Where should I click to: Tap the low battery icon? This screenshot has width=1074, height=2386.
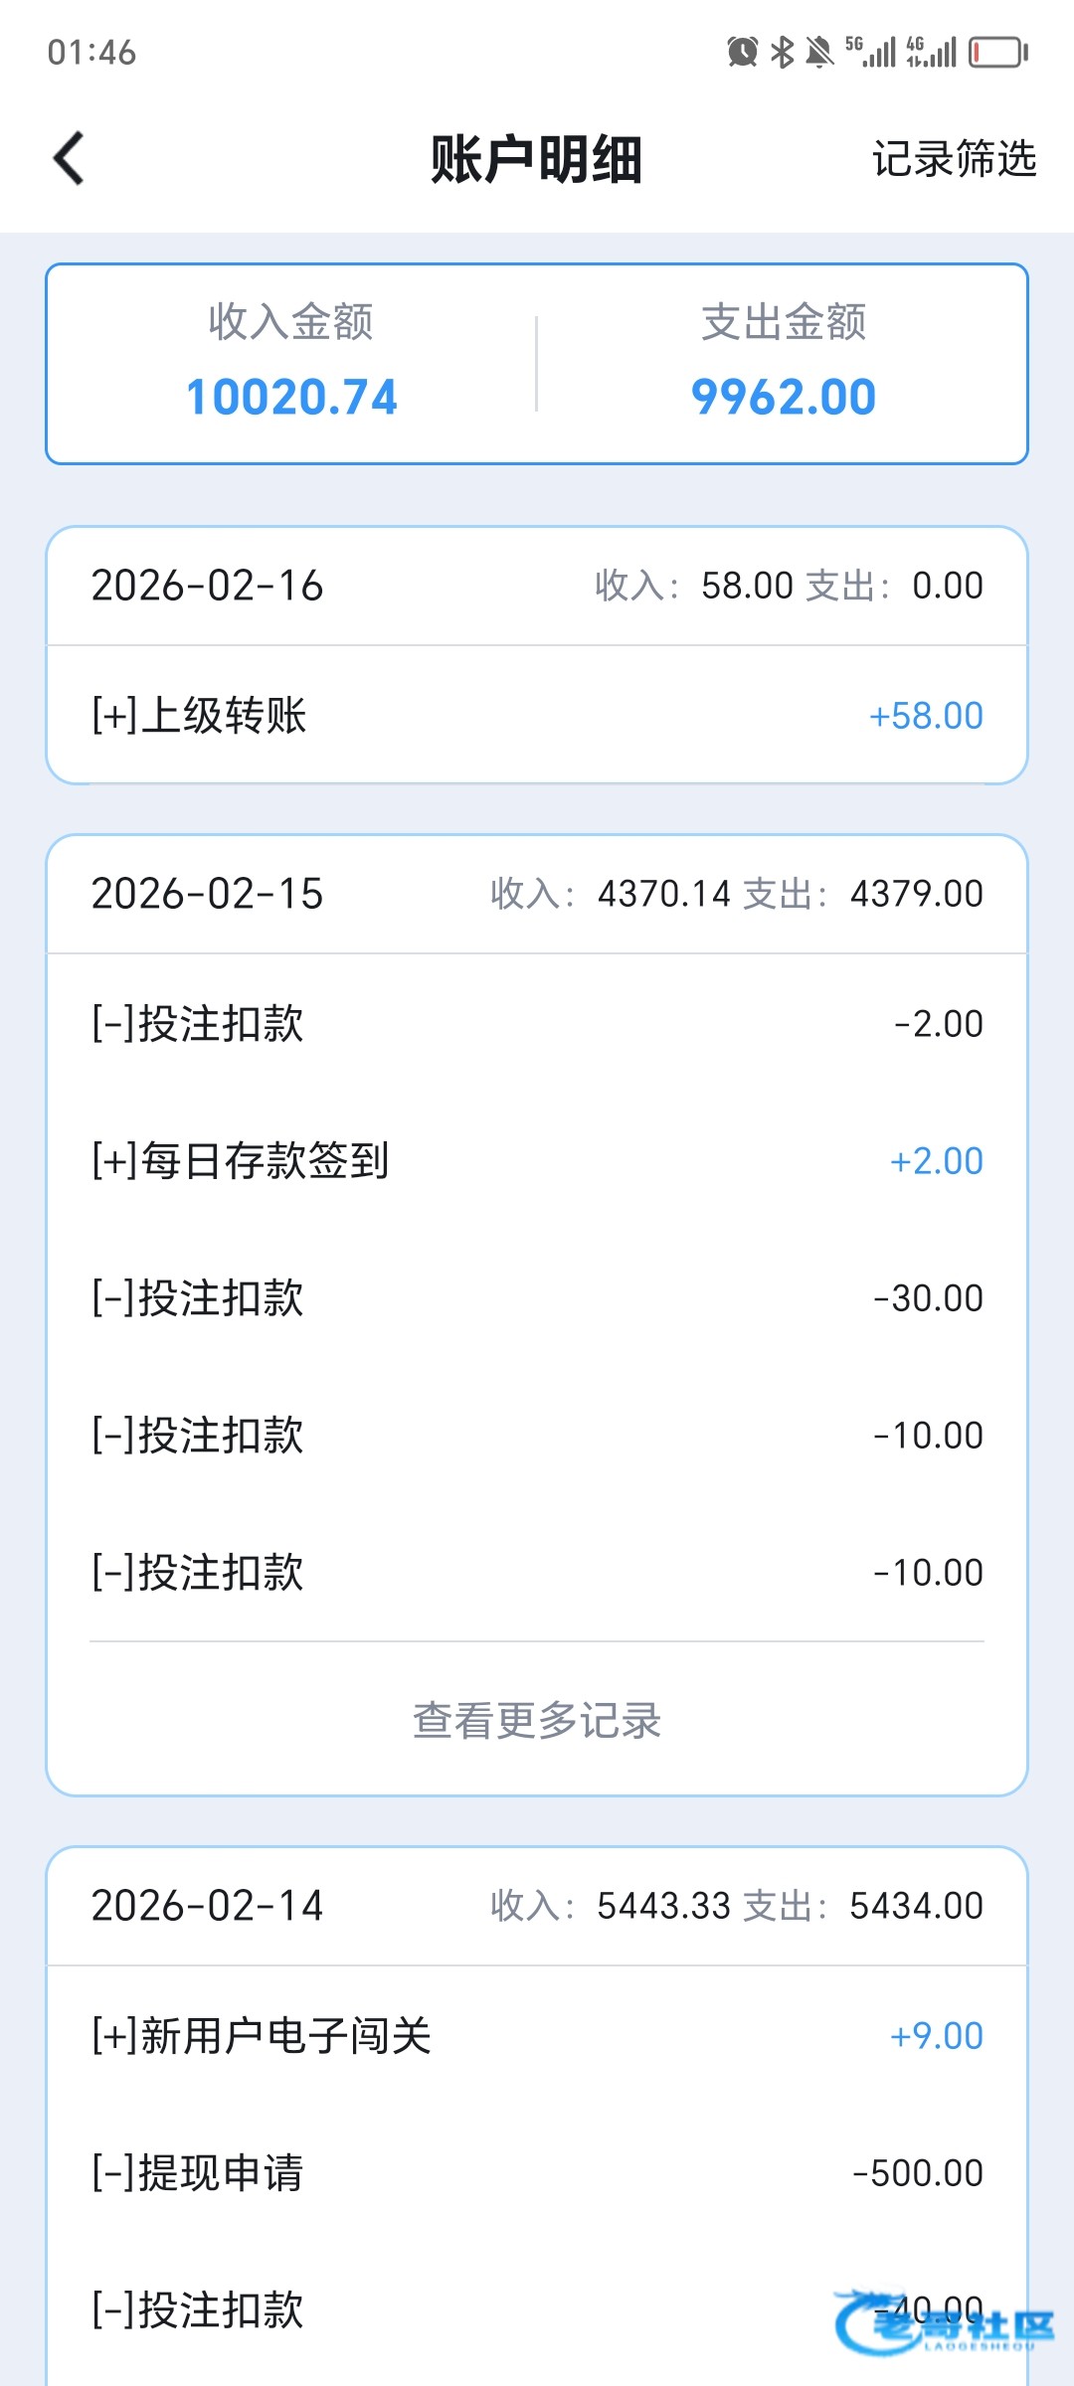click(x=997, y=52)
